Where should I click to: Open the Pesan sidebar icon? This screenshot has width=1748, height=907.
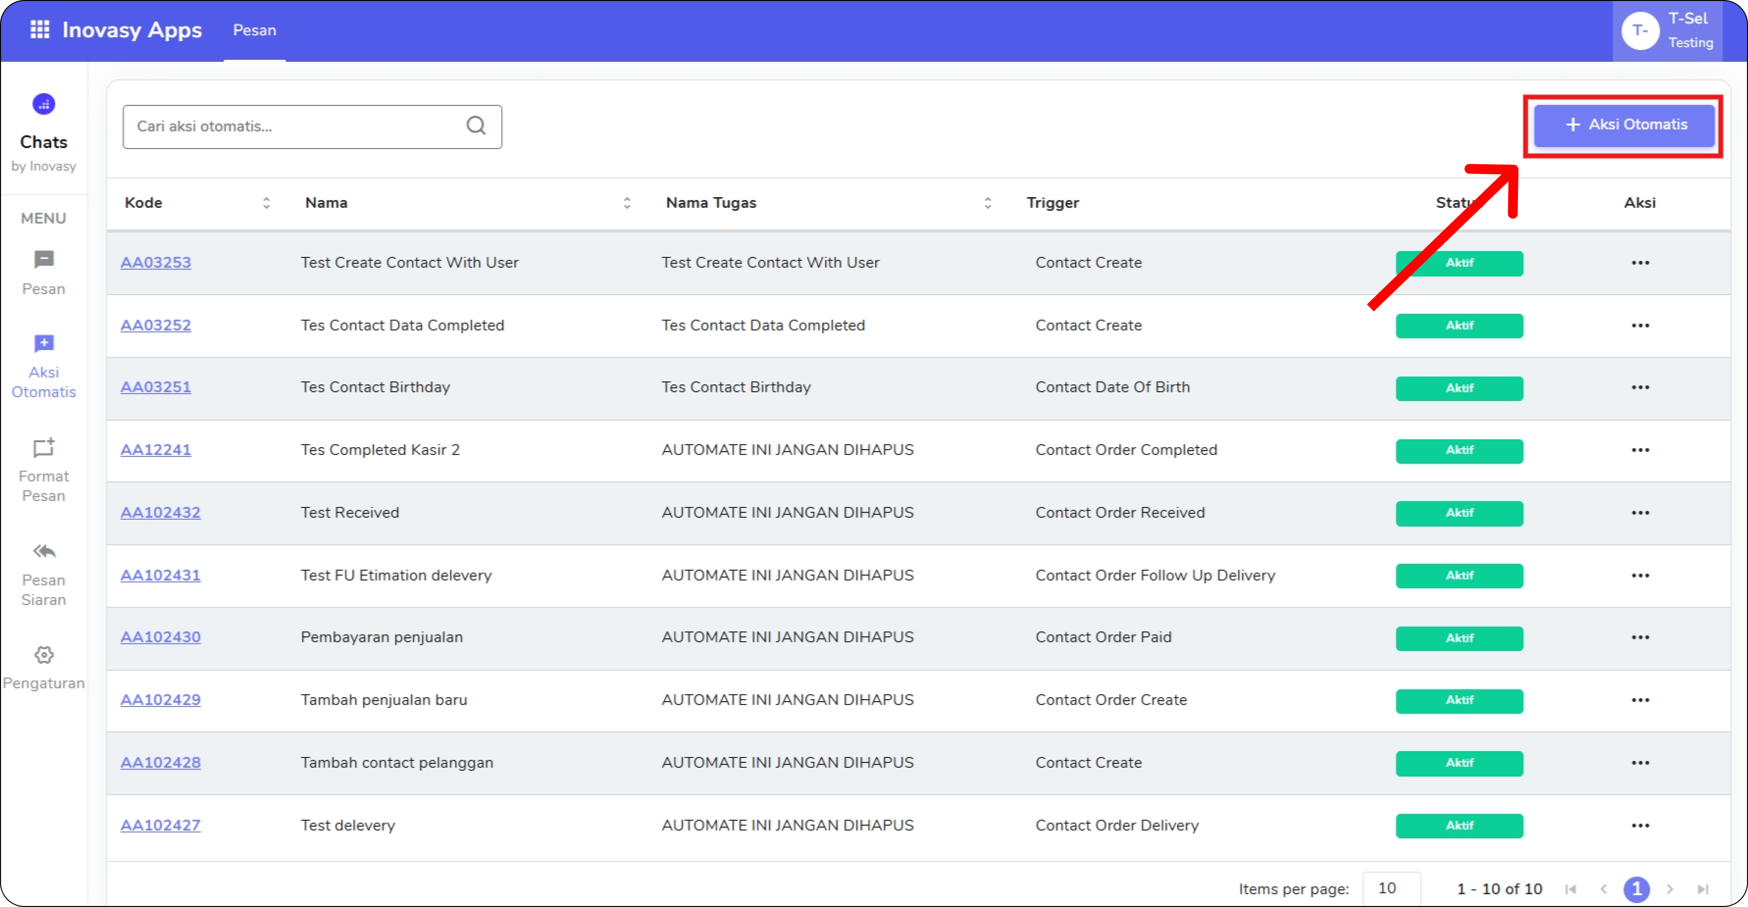(x=44, y=260)
